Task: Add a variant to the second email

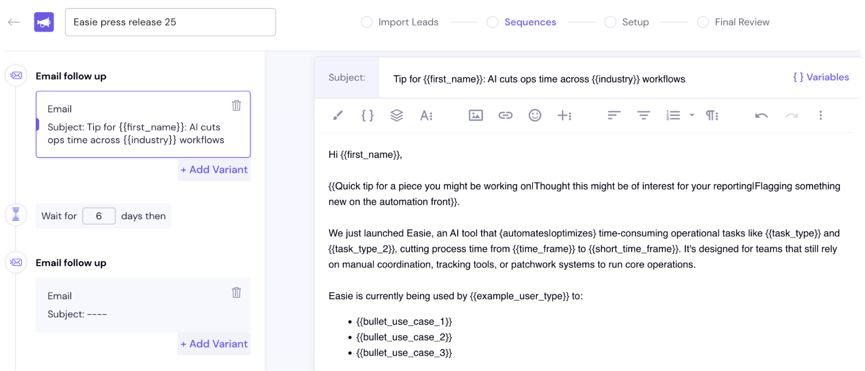Action: [x=214, y=344]
